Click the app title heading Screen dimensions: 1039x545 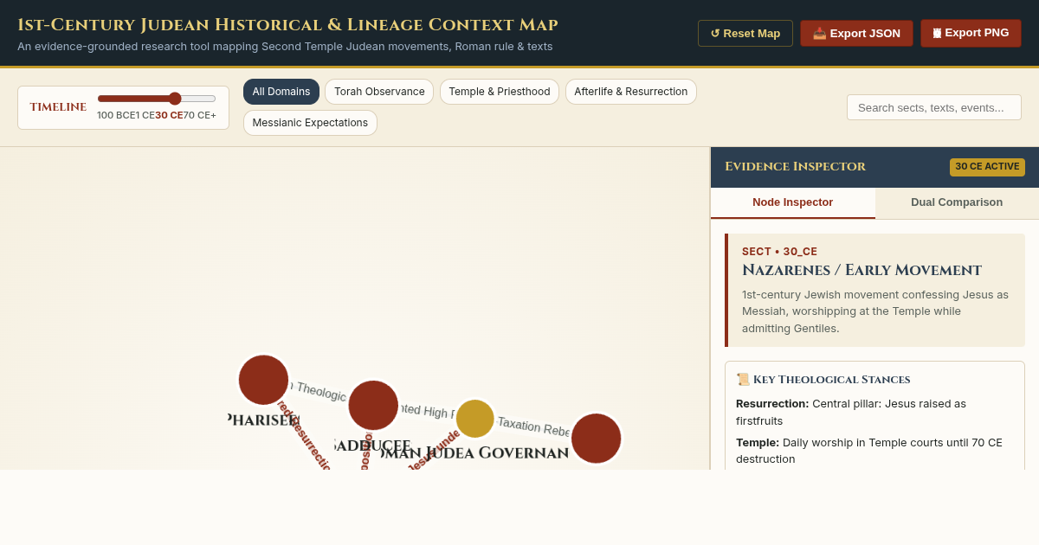coord(287,25)
